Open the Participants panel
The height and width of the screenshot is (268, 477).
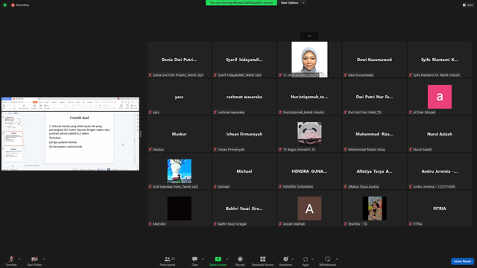pos(167,261)
